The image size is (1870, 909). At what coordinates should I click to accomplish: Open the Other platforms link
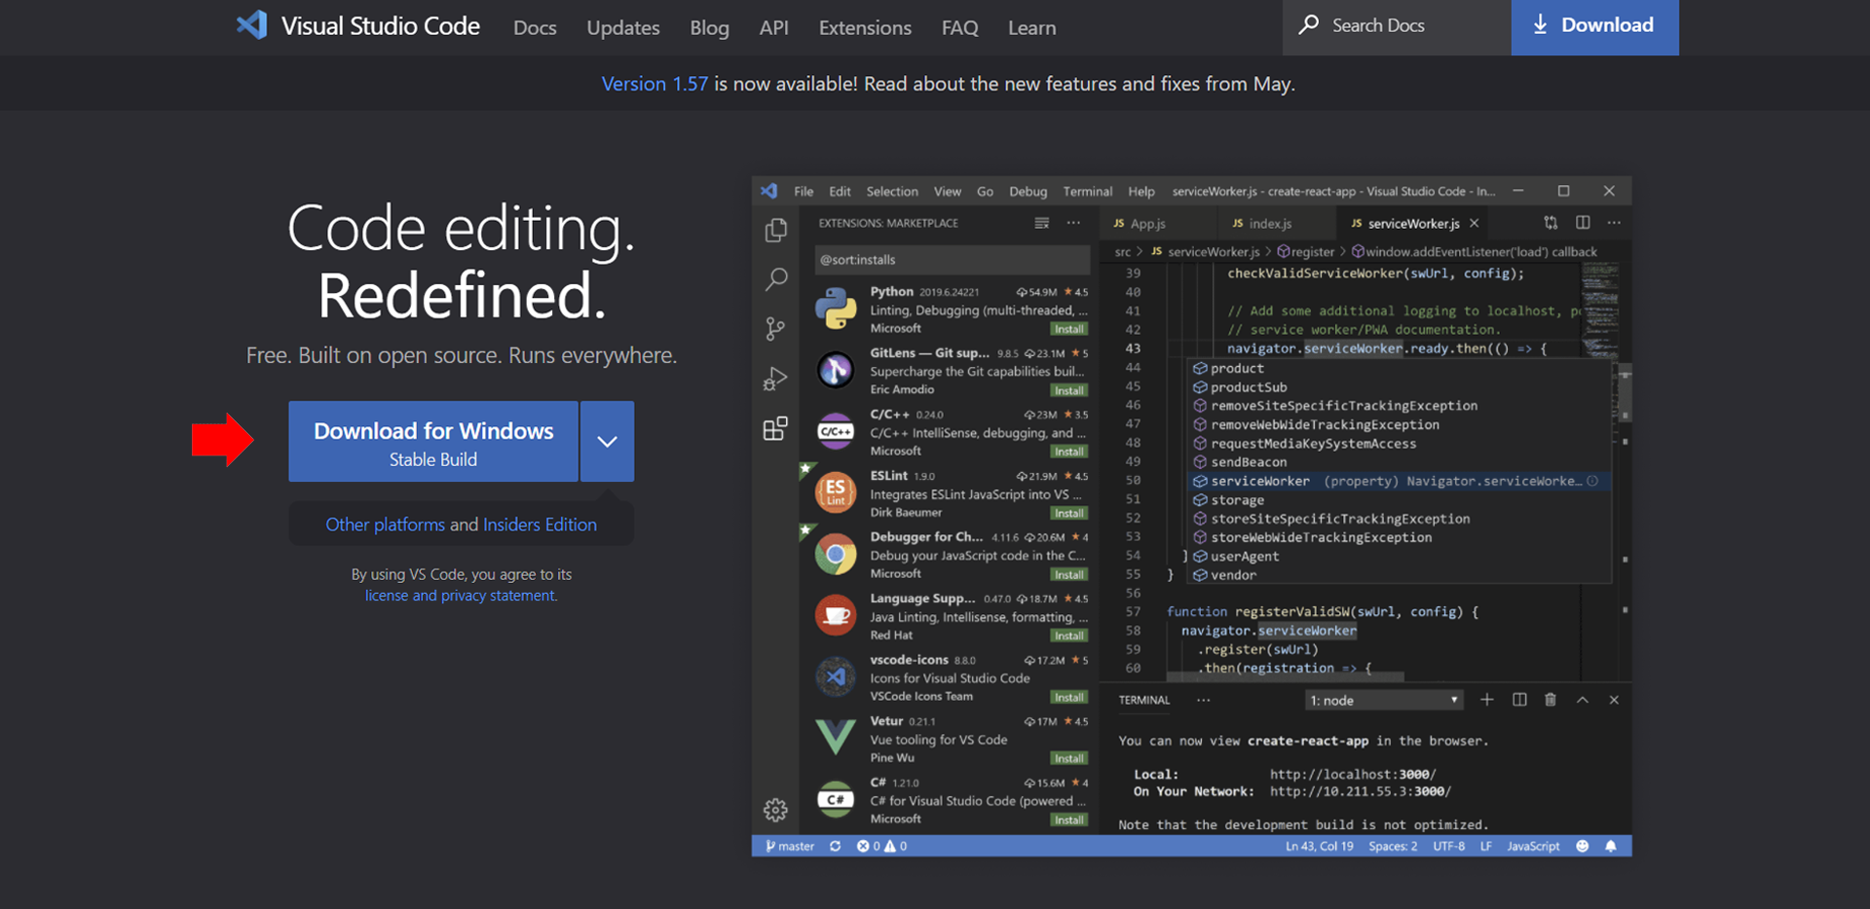click(385, 525)
